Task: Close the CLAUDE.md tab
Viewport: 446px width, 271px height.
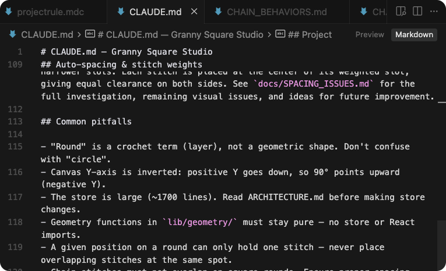Action: pos(194,12)
